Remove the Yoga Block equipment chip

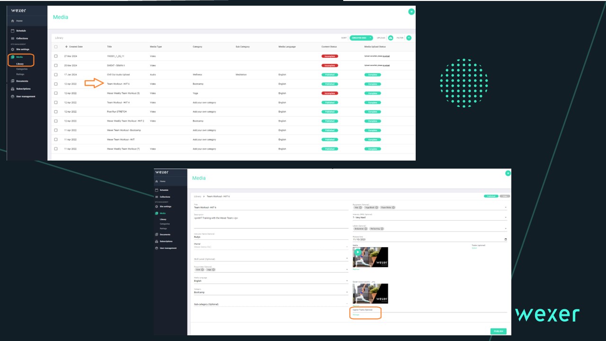(x=376, y=207)
